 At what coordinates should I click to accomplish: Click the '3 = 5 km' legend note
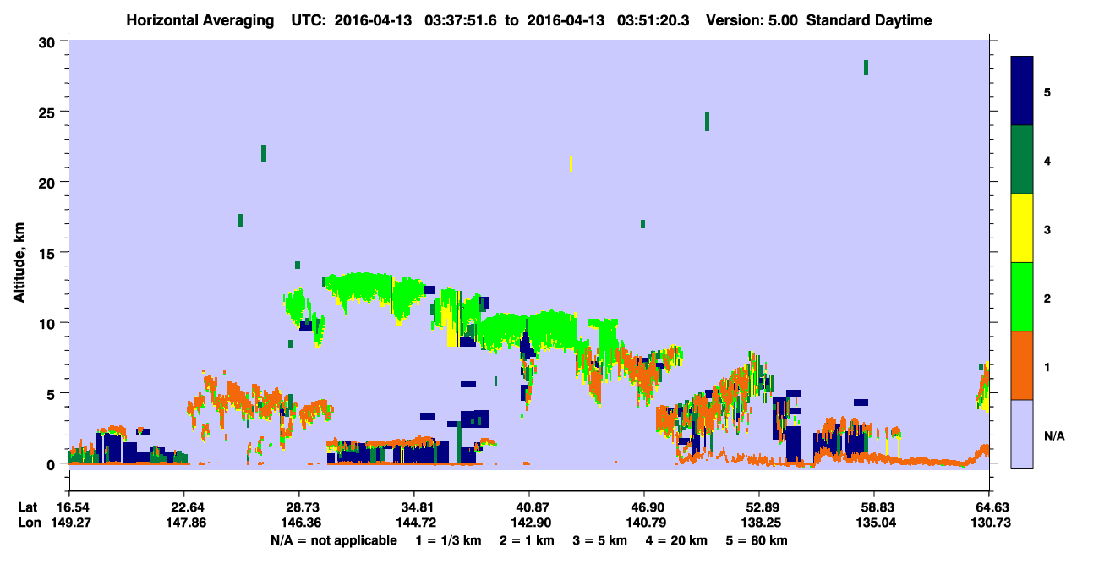600,540
